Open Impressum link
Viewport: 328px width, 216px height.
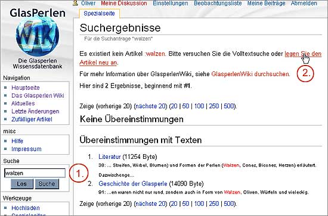point(26,149)
